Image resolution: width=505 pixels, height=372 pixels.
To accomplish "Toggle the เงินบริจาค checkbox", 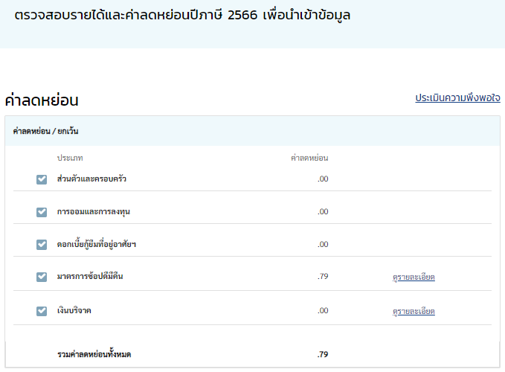I will pos(42,311).
